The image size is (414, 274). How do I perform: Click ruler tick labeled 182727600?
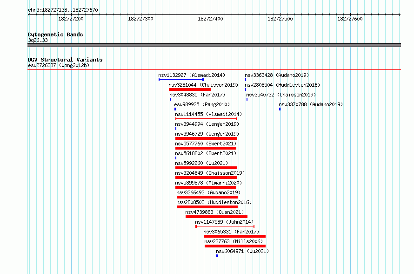pos(350,19)
